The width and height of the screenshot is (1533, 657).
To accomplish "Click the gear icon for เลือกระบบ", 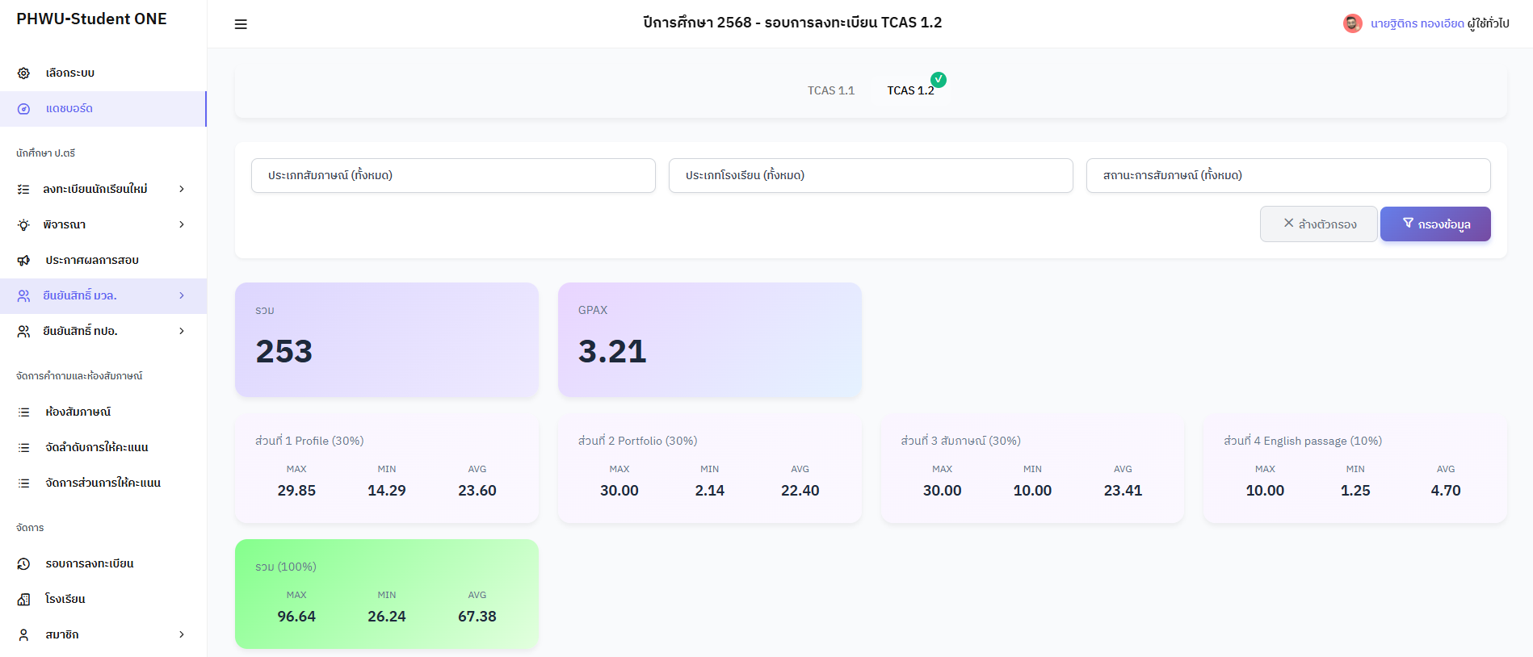I will click(24, 73).
